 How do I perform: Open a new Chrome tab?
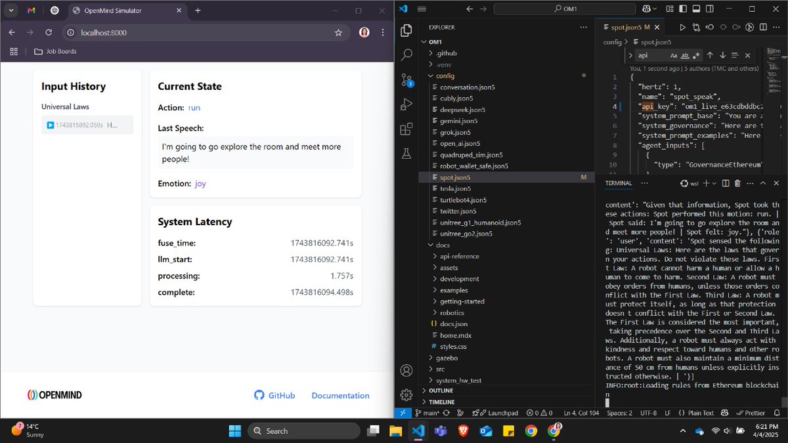point(198,11)
